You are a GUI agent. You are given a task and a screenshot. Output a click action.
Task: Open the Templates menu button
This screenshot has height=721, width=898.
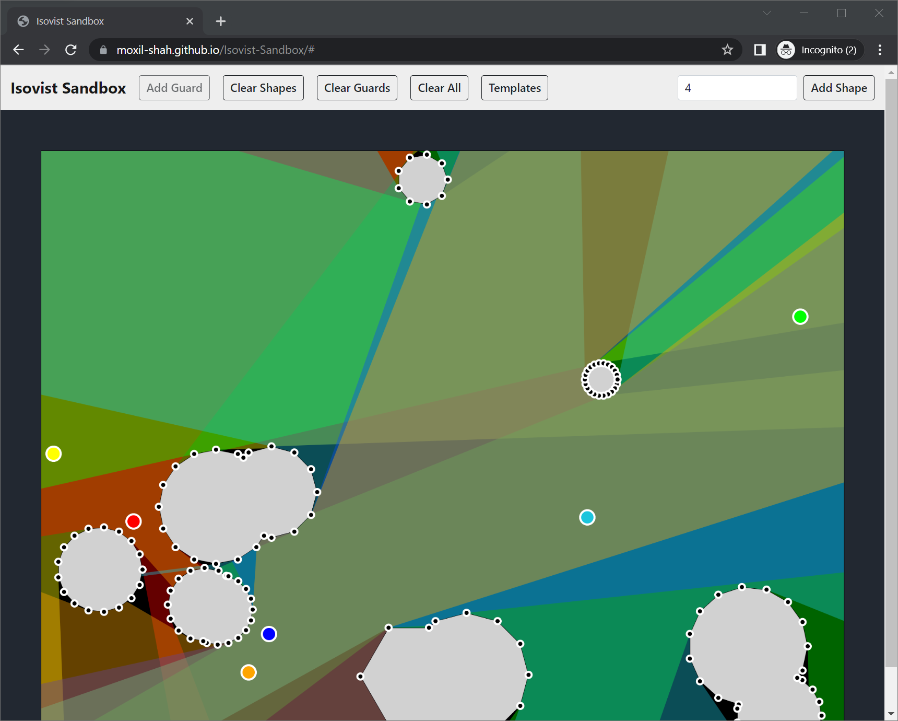(515, 88)
